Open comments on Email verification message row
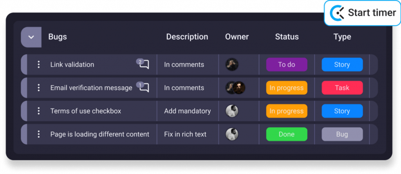 click(144, 87)
